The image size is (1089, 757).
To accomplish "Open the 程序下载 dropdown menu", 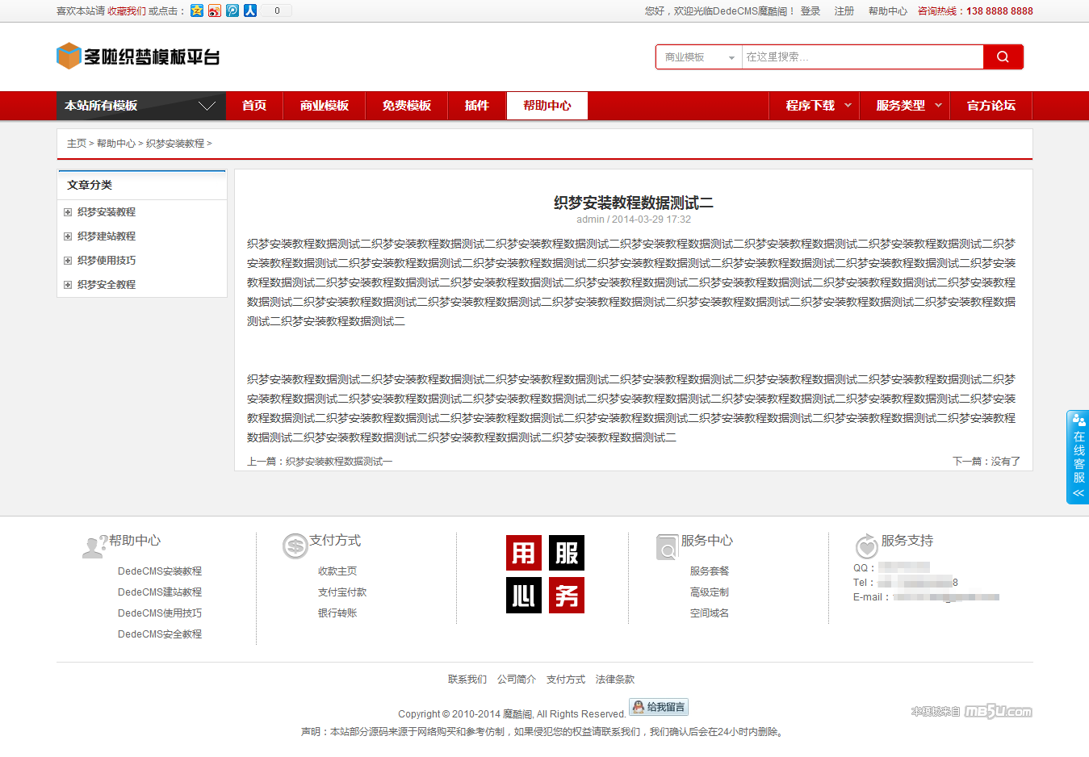I will tap(818, 106).
